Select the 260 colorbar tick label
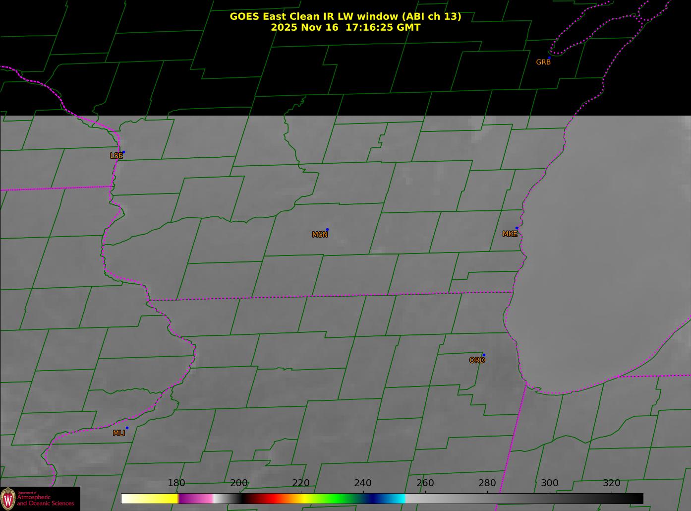691x511 pixels. [425, 483]
